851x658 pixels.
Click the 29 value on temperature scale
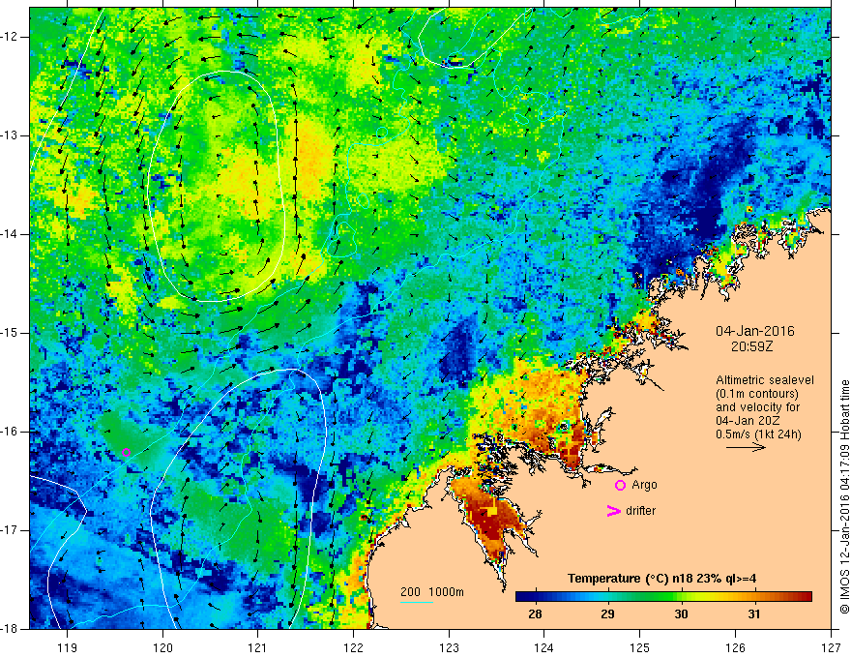(607, 614)
